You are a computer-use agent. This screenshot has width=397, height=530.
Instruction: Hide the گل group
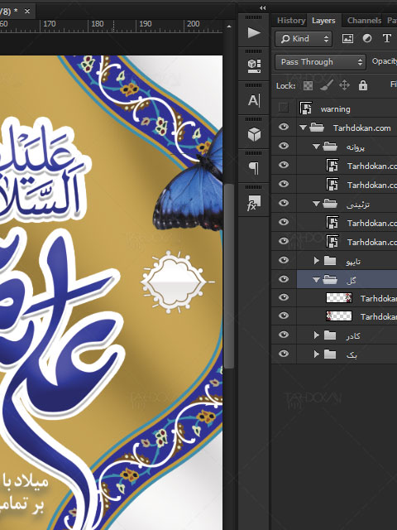point(284,279)
